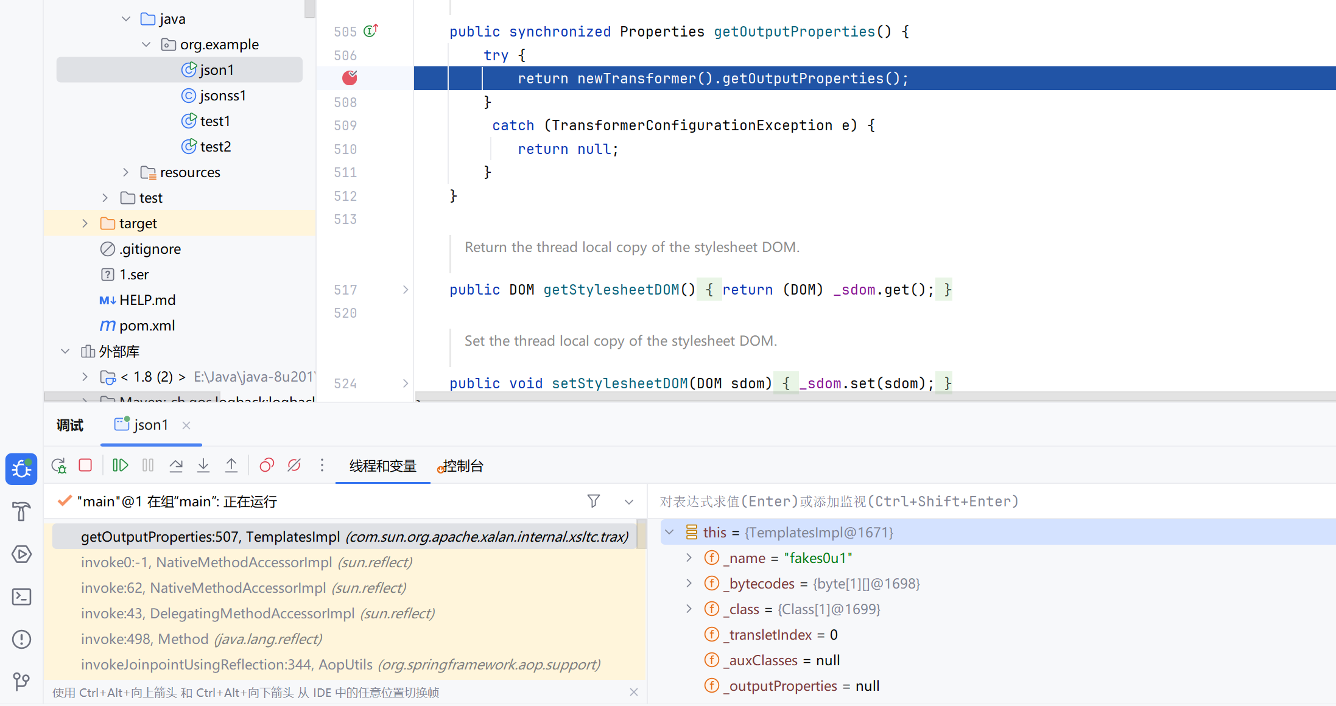The image size is (1336, 706).
Task: Open Services tool window in sidebar
Action: (x=21, y=554)
